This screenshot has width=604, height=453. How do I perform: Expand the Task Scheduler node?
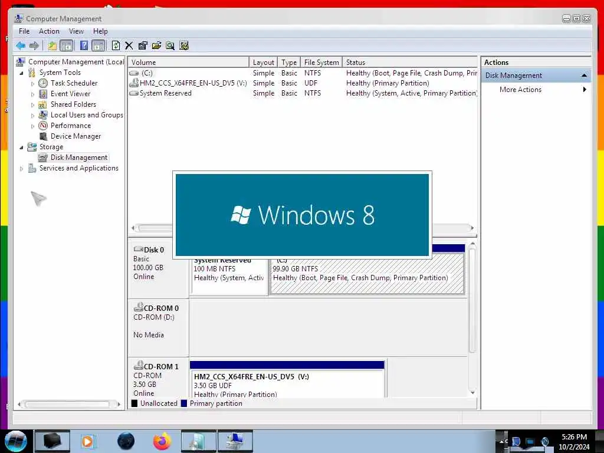point(33,84)
